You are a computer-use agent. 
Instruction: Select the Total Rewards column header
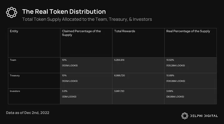(x=124, y=31)
